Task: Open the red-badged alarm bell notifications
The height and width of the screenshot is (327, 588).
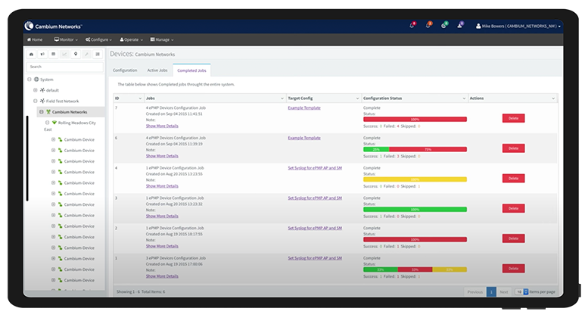Action: point(412,25)
